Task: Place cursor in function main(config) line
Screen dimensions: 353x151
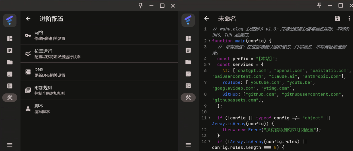Action: [242, 41]
